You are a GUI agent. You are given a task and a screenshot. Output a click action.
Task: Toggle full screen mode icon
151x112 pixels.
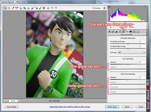coord(104,8)
